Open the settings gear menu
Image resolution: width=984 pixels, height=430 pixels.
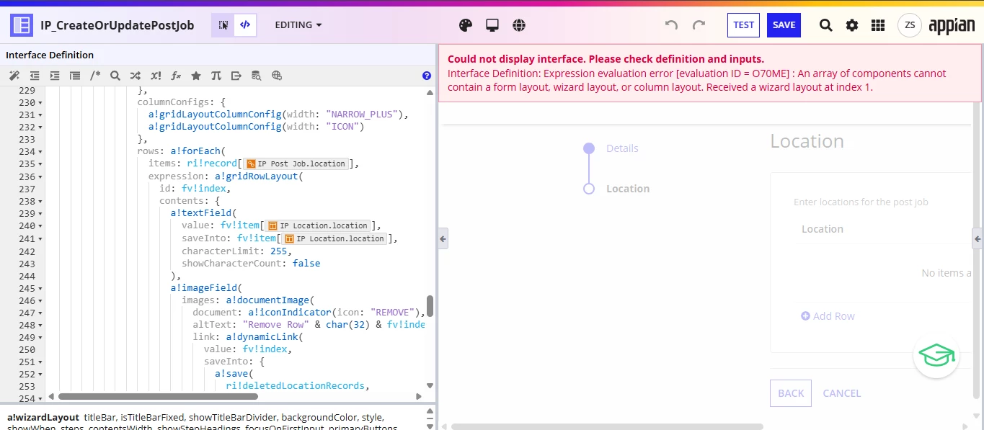(852, 25)
